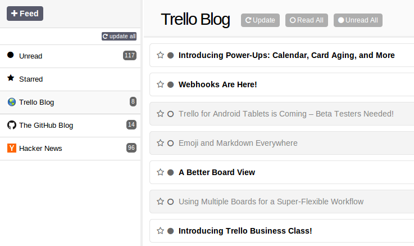
Task: Star the A Better Board View article
Action: 160,172
